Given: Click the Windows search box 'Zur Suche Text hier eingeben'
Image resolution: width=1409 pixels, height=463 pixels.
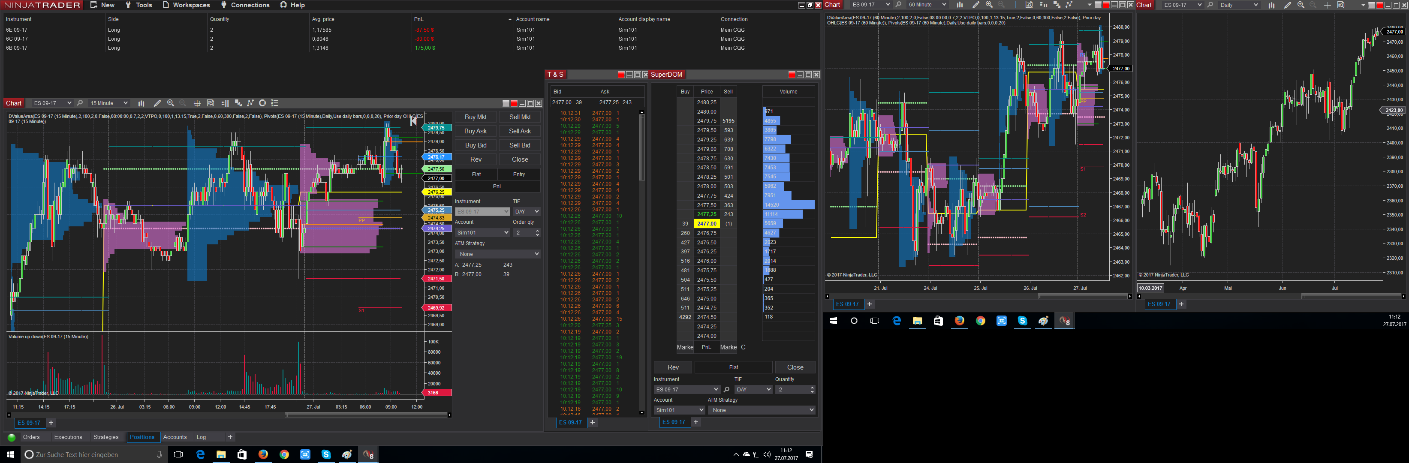Looking at the screenshot, I should (95, 455).
